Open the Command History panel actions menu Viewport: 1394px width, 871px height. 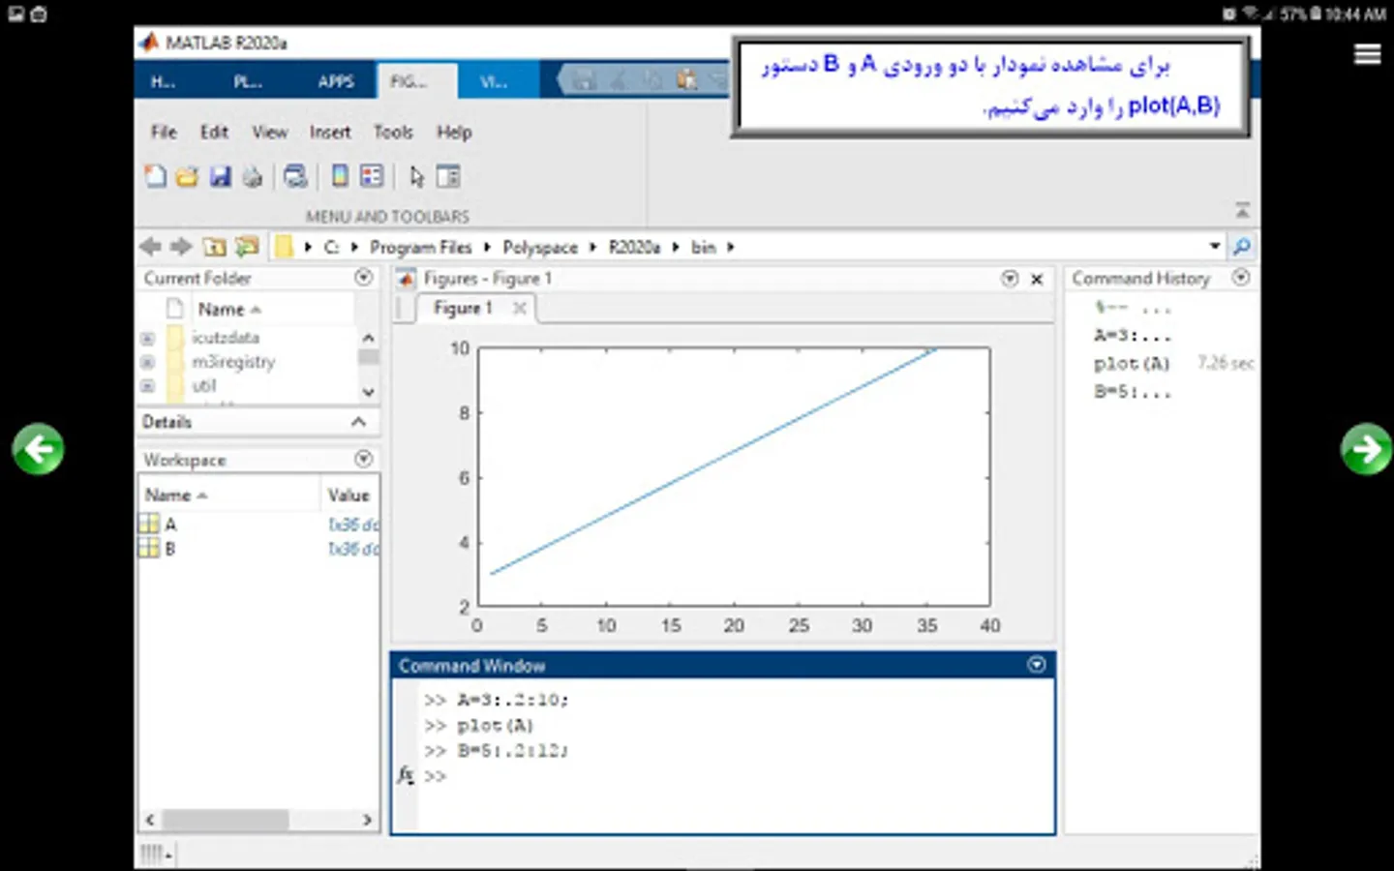pyautogui.click(x=1241, y=278)
